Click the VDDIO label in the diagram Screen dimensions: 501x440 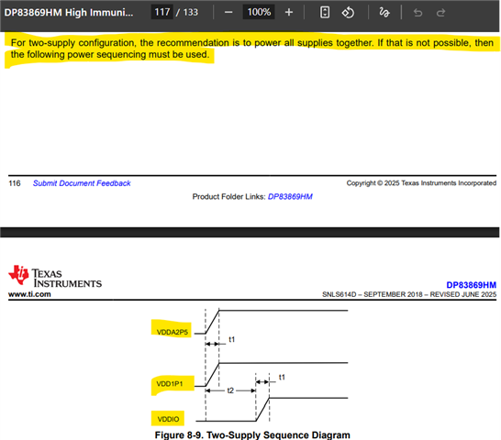tap(168, 419)
